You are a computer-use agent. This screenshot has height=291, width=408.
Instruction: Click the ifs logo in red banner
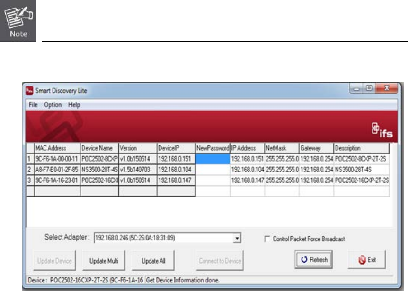click(x=382, y=130)
